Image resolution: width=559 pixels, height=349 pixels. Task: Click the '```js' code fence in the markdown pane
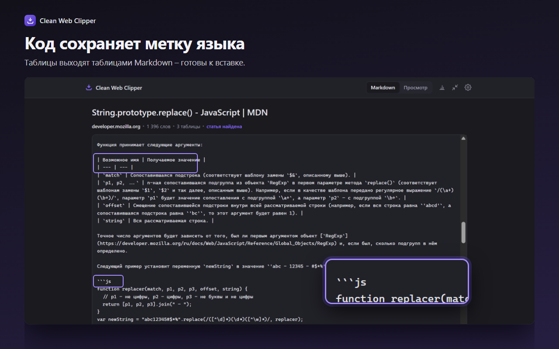click(x=104, y=281)
